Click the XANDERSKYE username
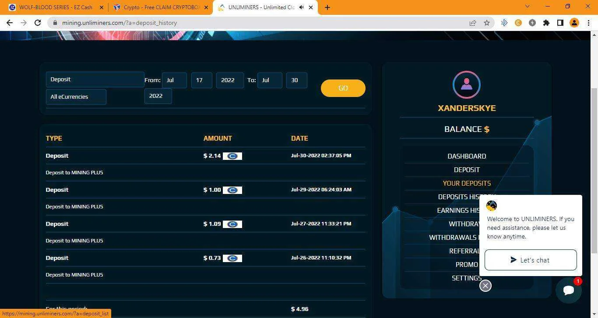 click(x=467, y=108)
